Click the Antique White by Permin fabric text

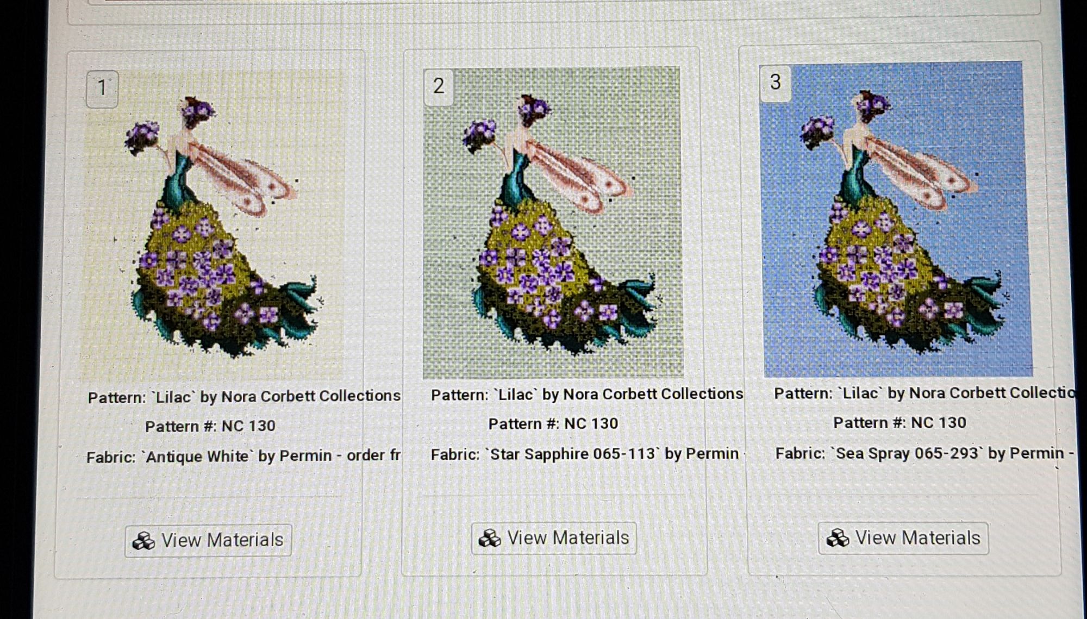tap(243, 456)
